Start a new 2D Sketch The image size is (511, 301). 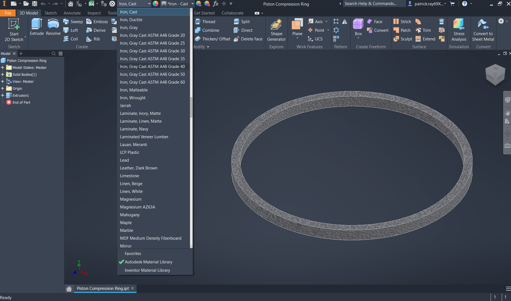[14, 25]
